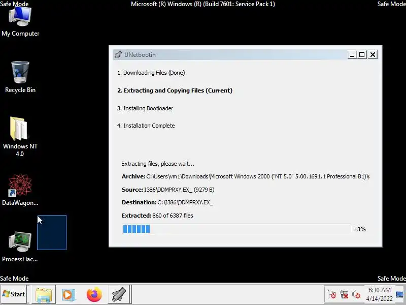Click the extraction progress bar

coord(236,229)
